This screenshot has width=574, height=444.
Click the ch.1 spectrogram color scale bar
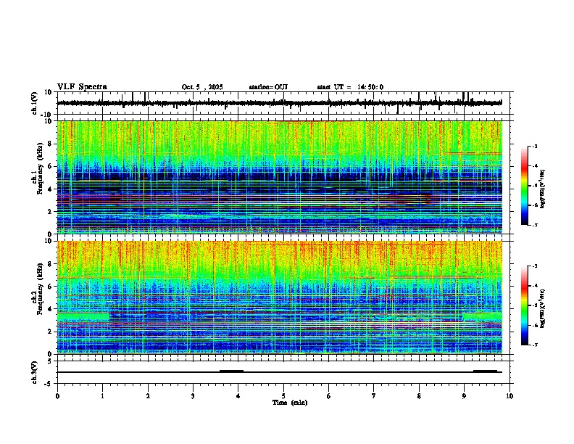(525, 186)
